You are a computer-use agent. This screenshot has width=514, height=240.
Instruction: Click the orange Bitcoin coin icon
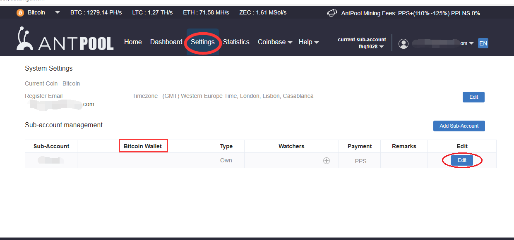click(20, 13)
